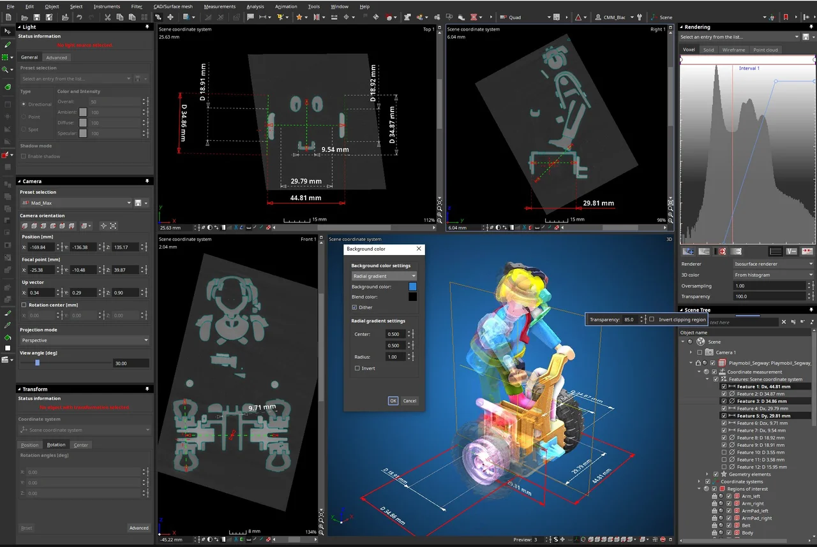Open Rendering preset 'Select an entry' dropdown
The width and height of the screenshot is (817, 547).
click(x=738, y=37)
